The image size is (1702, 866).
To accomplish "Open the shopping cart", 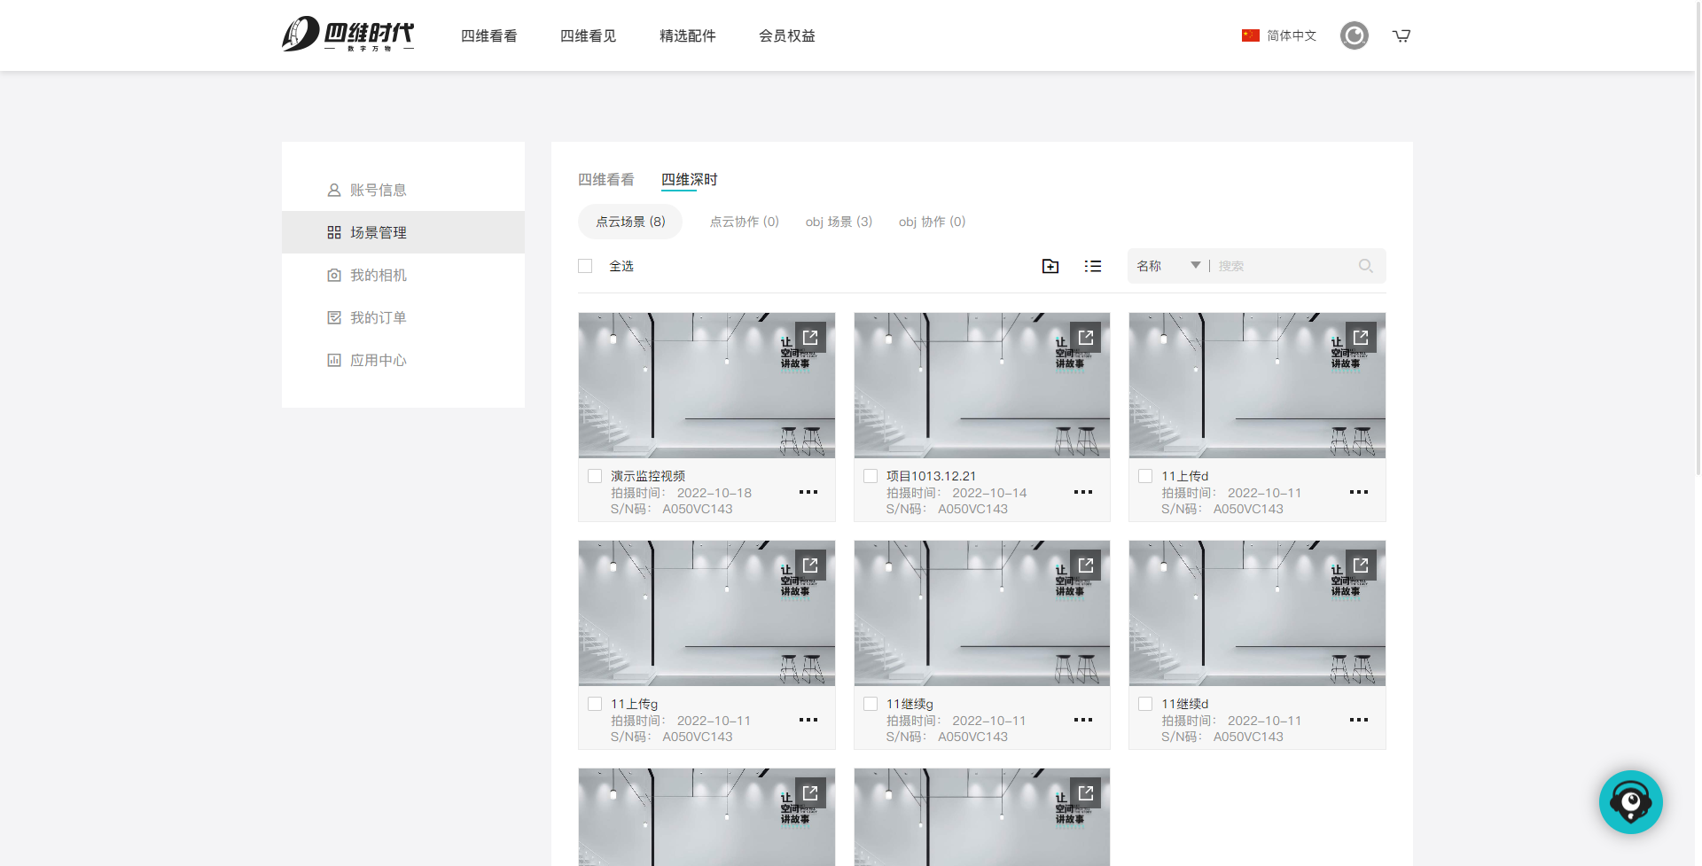I will pyautogui.click(x=1401, y=36).
